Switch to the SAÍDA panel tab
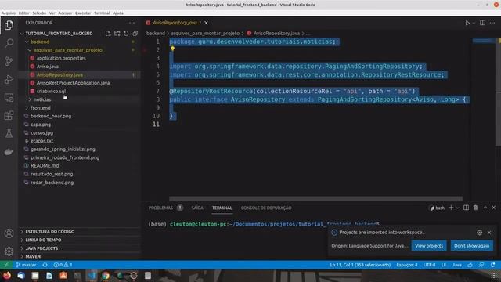 pos(197,208)
